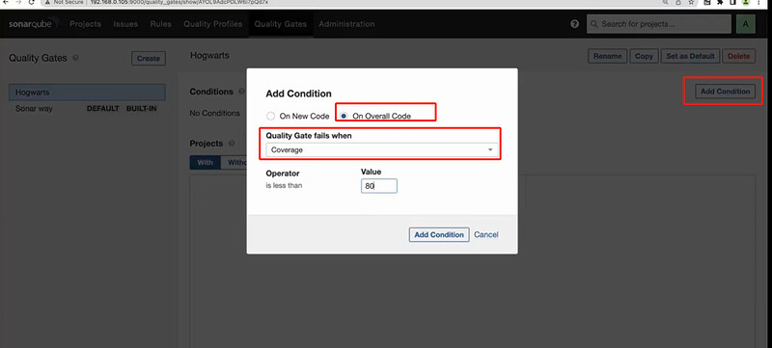Click the Rename button

coord(607,56)
